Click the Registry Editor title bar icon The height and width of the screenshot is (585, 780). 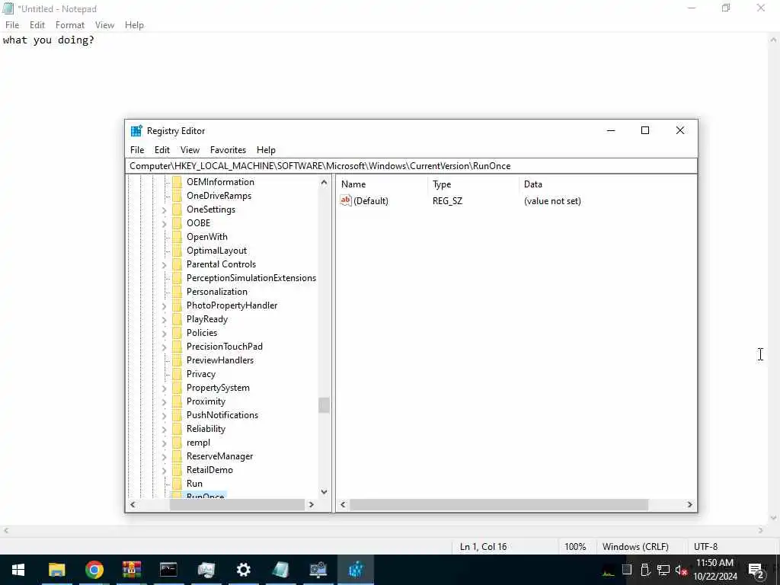(136, 131)
